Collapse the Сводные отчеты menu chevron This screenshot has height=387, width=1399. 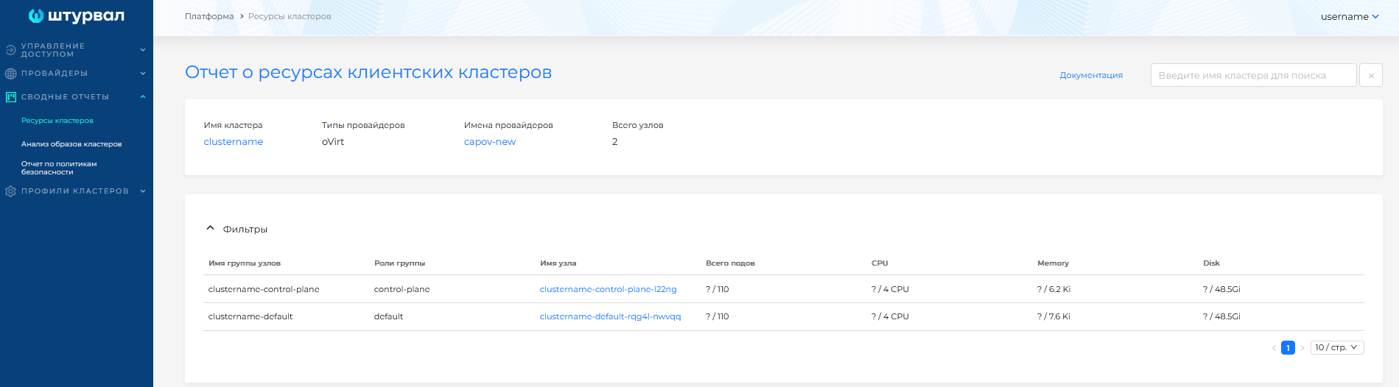[143, 97]
